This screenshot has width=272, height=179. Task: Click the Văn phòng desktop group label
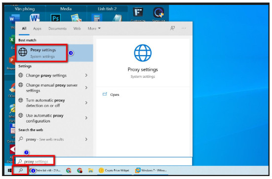[25, 9]
